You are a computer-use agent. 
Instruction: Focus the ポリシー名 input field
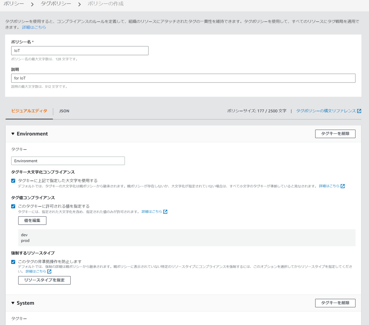80,50
